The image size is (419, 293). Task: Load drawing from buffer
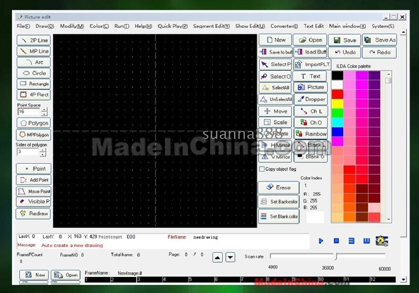point(310,52)
